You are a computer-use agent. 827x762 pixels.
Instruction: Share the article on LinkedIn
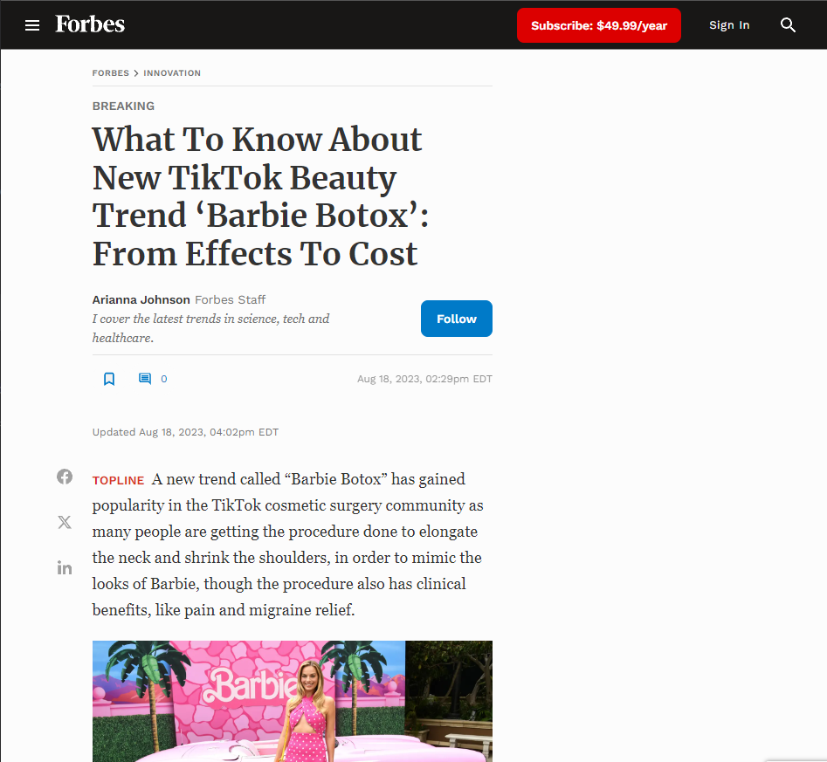65,567
